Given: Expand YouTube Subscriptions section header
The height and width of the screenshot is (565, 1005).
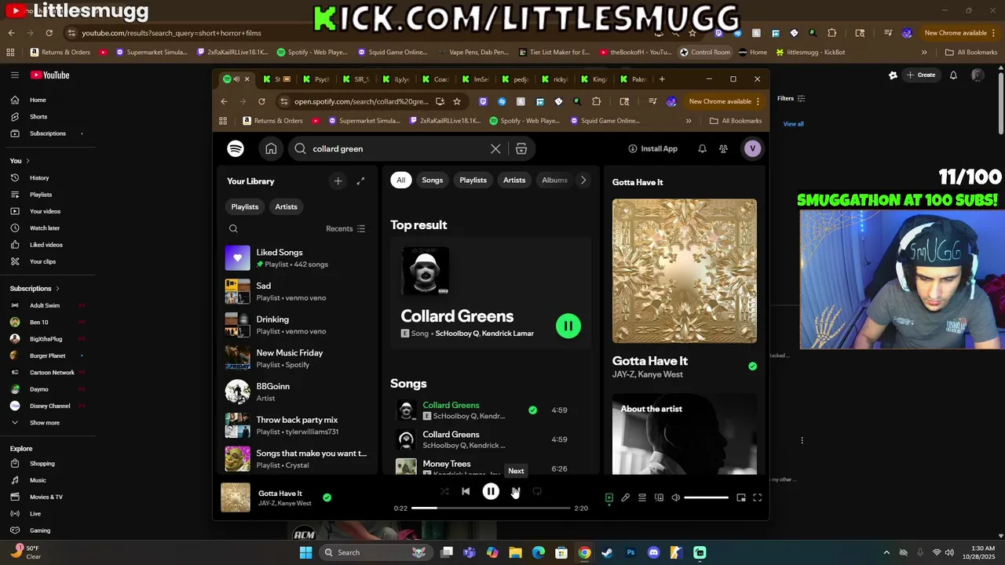Looking at the screenshot, I should [35, 289].
